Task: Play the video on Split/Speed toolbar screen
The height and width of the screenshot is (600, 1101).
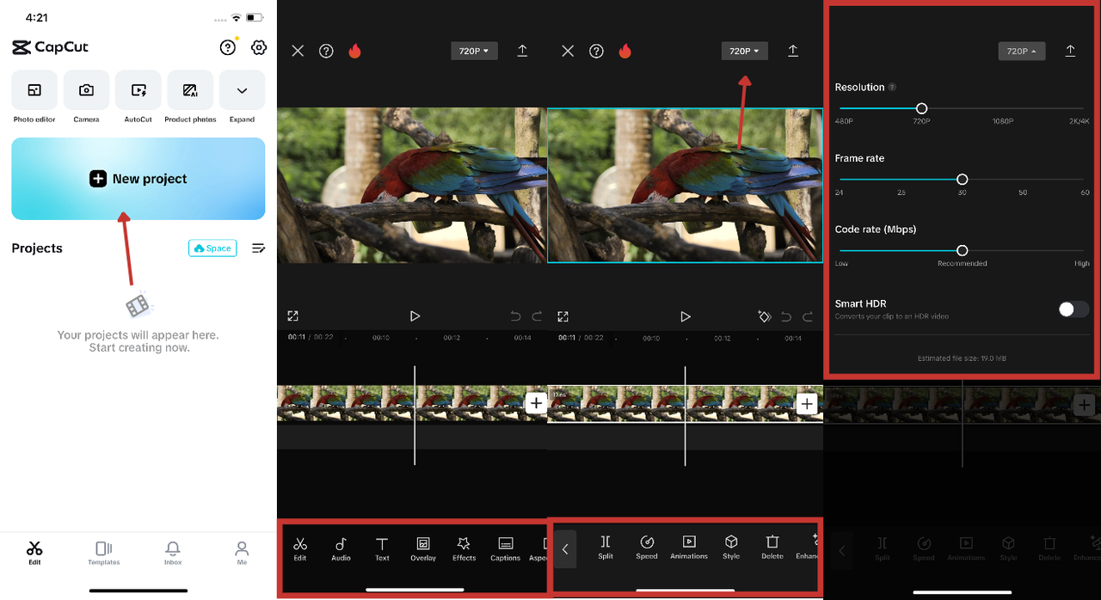Action: pyautogui.click(x=685, y=316)
